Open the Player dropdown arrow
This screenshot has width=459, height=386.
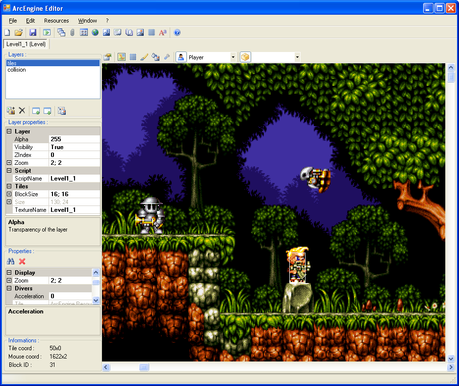233,57
